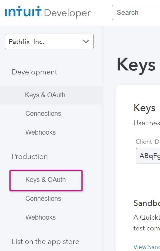This screenshot has height=251, width=160.
Task: Click the smaller Keys card heading
Action: (145, 108)
